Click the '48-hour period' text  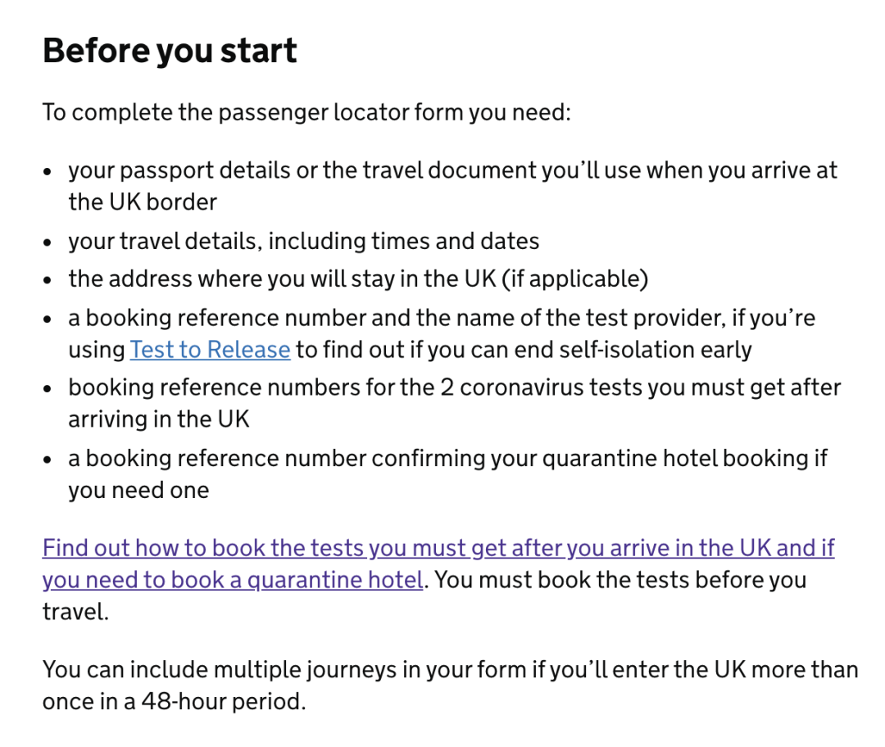[223, 702]
